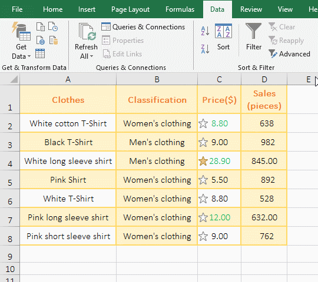
Task: Click star icon beside 5.50
Action: coord(203,180)
